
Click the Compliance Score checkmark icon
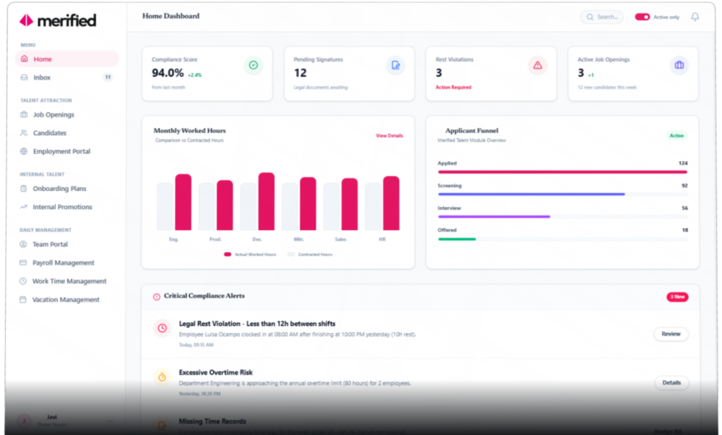[253, 65]
